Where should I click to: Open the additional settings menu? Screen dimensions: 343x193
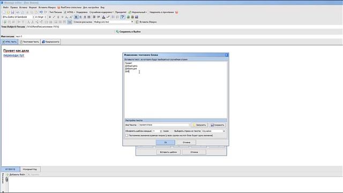click(91, 8)
